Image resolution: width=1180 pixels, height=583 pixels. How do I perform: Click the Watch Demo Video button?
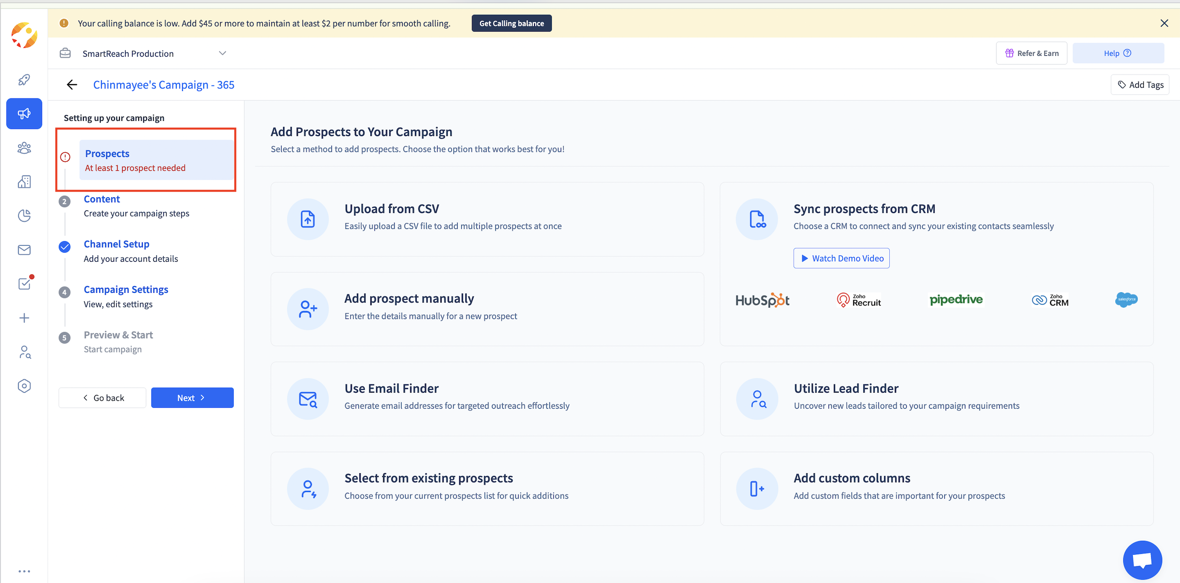tap(841, 258)
